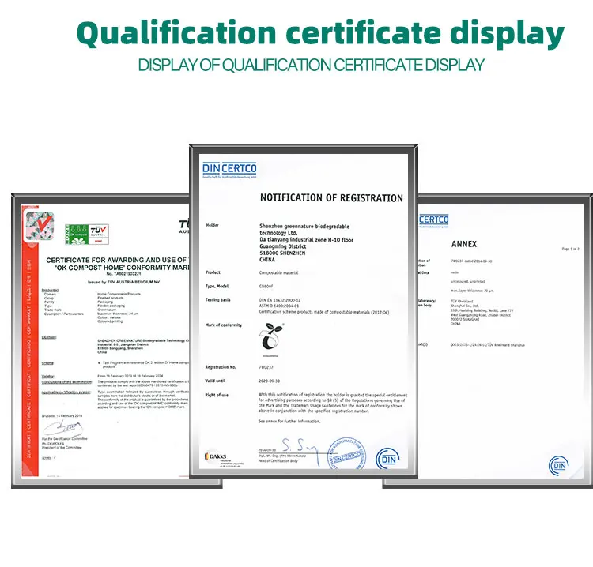
Task: Open the Annex certificate page image
Action: 505,341
